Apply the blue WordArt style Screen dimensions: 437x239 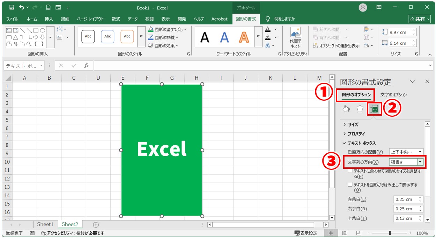point(224,37)
